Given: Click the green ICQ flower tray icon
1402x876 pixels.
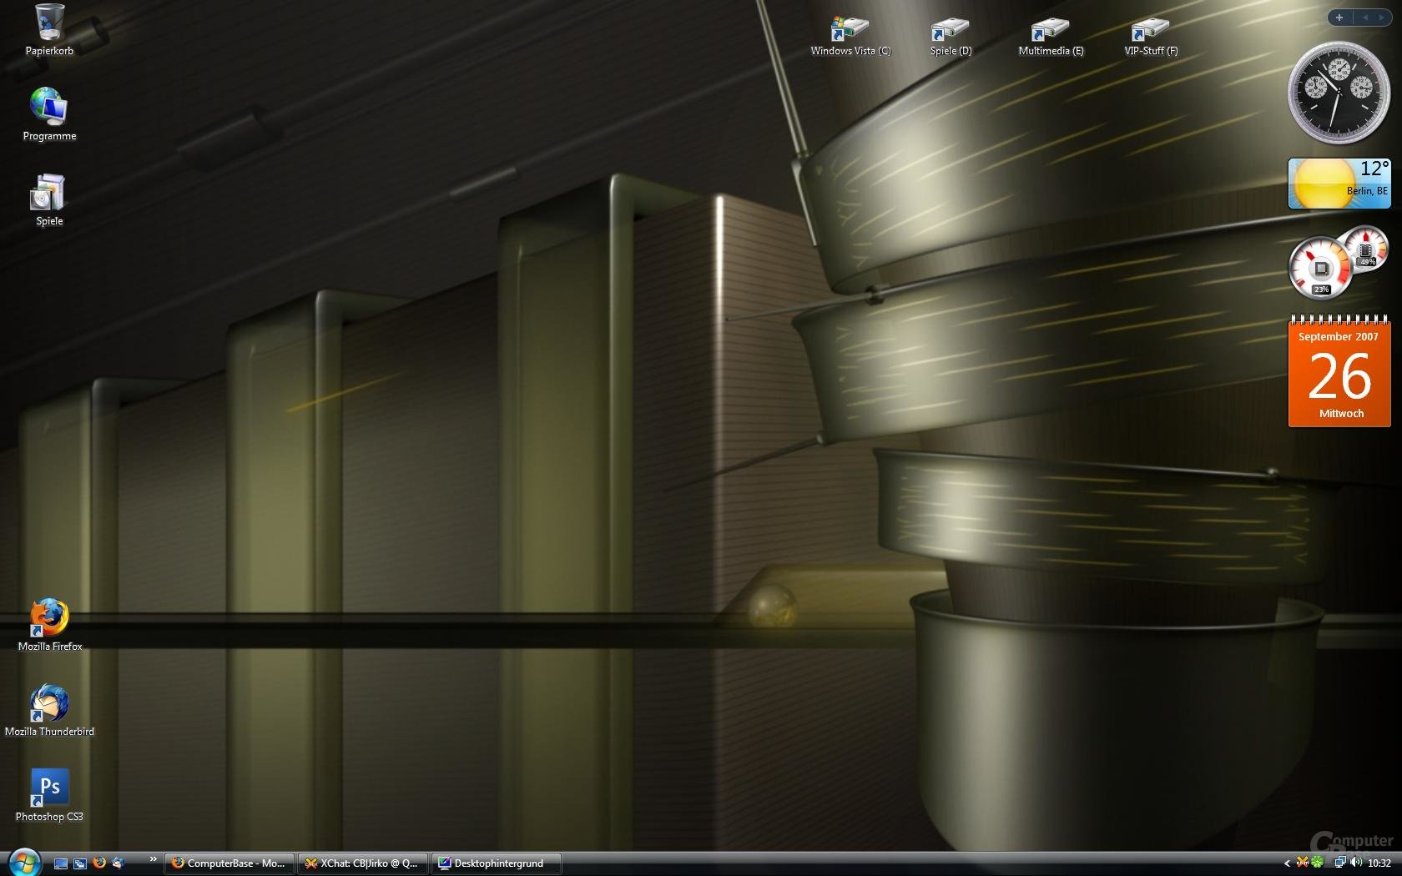Looking at the screenshot, I should [x=1317, y=863].
